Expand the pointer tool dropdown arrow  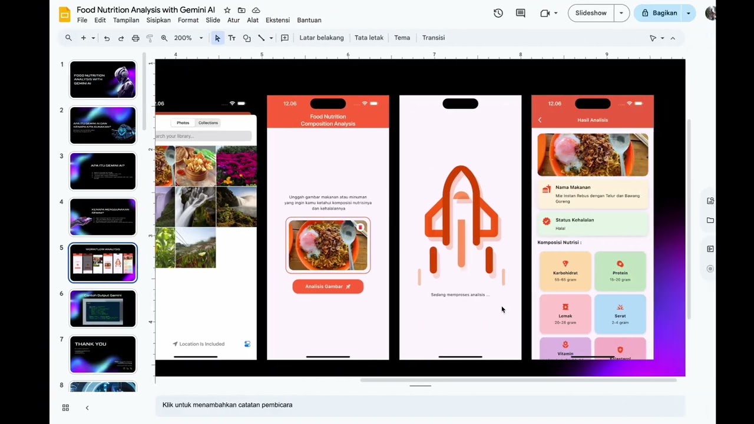(x=662, y=38)
